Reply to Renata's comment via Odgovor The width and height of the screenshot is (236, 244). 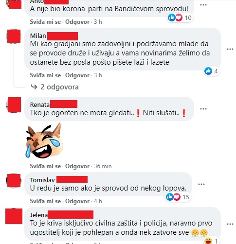77,166
